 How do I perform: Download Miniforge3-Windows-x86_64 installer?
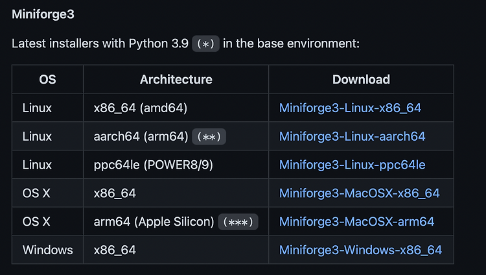(360, 250)
